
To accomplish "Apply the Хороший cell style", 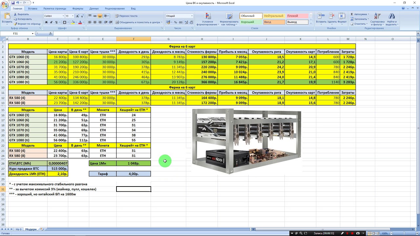I will coord(251,22).
